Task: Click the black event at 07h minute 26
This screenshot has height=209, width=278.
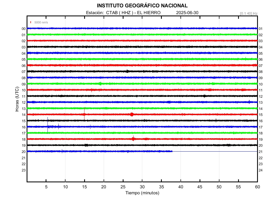Action: (x=128, y=71)
